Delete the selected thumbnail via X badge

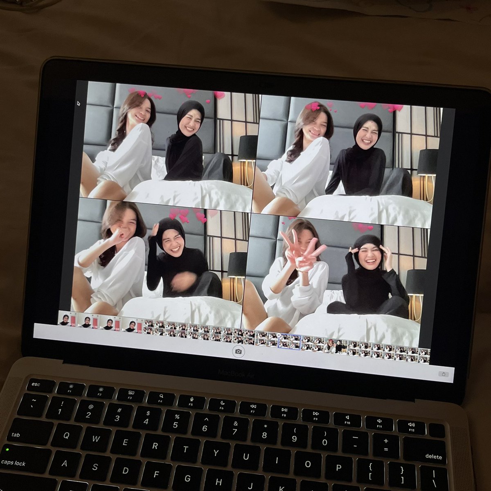280,336
